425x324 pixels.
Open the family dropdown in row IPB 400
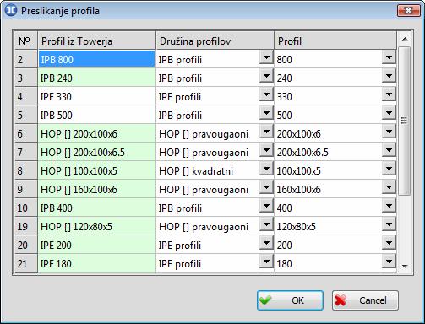(266, 206)
